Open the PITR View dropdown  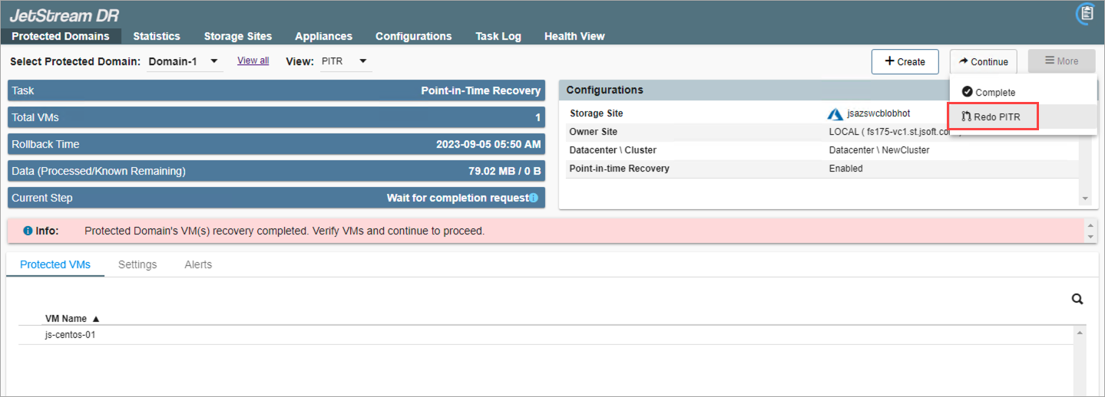pos(363,61)
